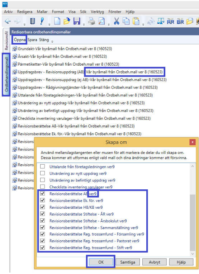Check Checklista inventering varulager ver9 box
The width and height of the screenshot is (199, 274).
coord(42,186)
